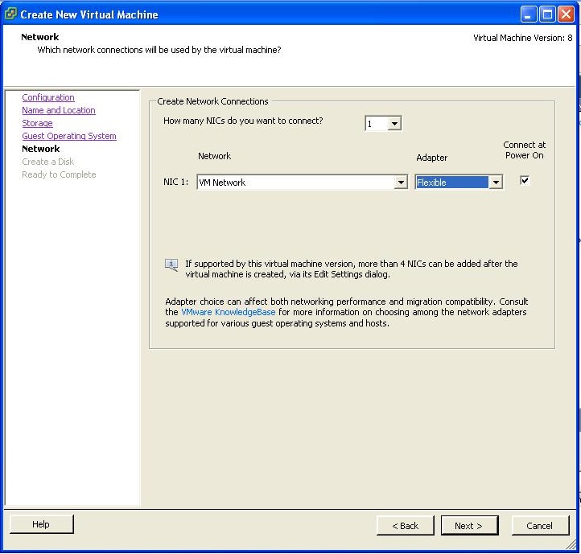Open the VMware KnowledgeBase link

coord(228,312)
